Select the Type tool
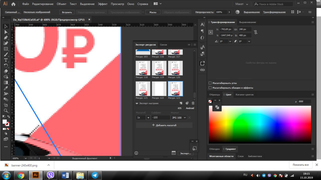 click(6, 60)
